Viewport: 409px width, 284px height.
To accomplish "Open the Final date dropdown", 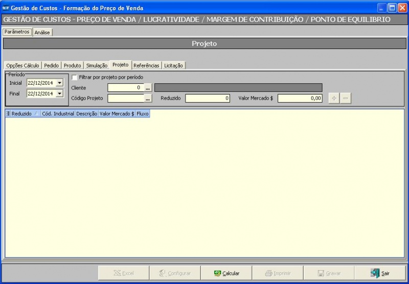I will click(59, 93).
